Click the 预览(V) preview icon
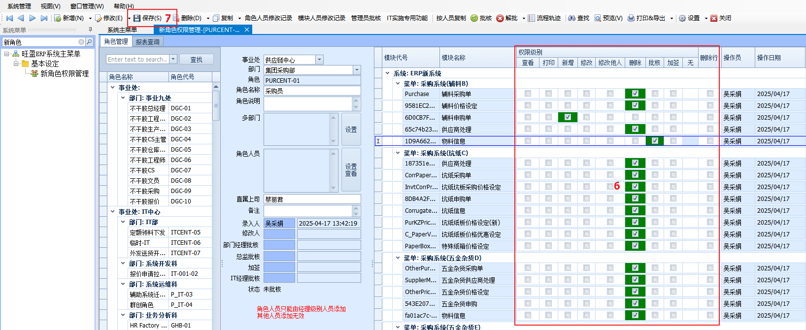This screenshot has width=806, height=330. [598, 18]
